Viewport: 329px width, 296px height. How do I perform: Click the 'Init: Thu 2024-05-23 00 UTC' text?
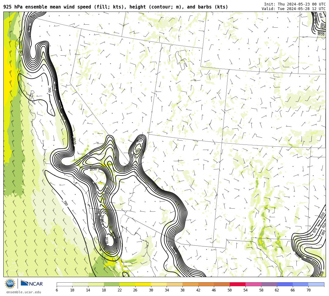pos(295,4)
